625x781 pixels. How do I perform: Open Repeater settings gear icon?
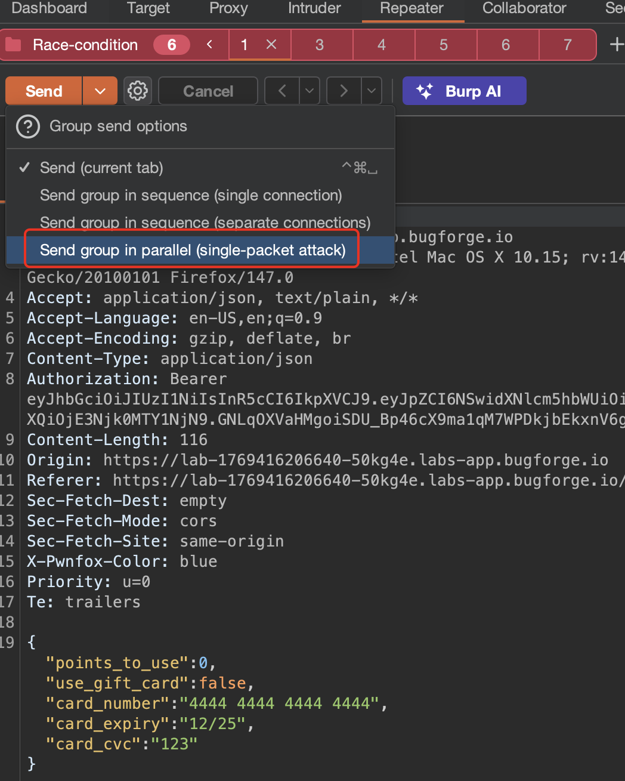(138, 91)
